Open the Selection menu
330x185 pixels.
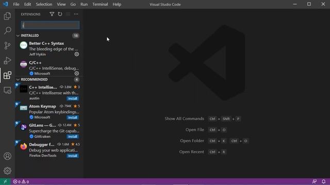[x=44, y=4]
